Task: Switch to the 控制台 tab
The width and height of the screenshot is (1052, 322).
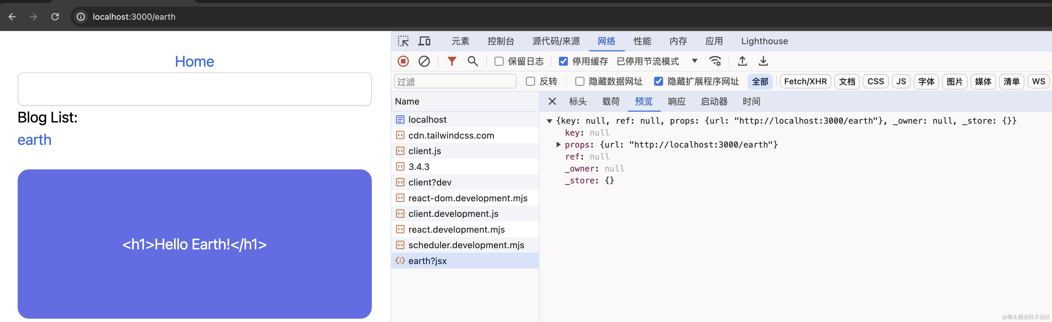Action: [500, 41]
